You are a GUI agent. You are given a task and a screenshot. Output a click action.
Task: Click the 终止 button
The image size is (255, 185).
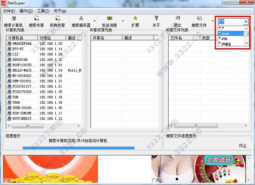tap(243, 146)
